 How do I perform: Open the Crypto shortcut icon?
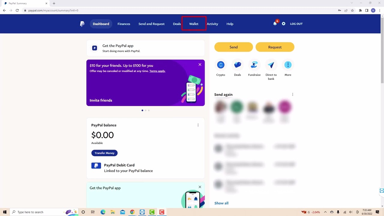[221, 65]
